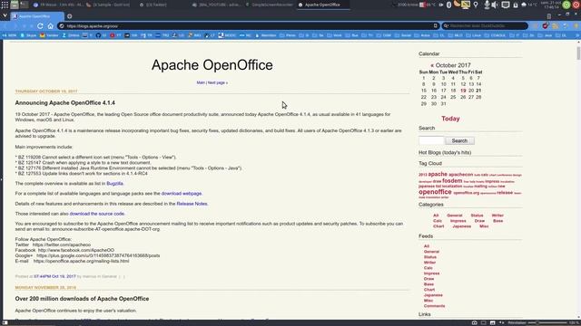This screenshot has height=326, width=581.
Task: Click the Skype bookmark icon
Action: tap(23, 35)
